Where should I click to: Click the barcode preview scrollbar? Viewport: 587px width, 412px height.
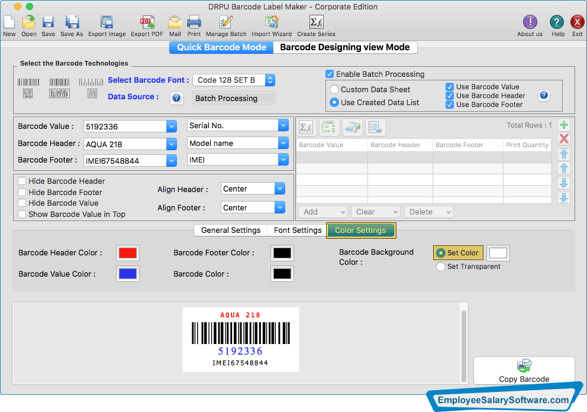[464, 345]
